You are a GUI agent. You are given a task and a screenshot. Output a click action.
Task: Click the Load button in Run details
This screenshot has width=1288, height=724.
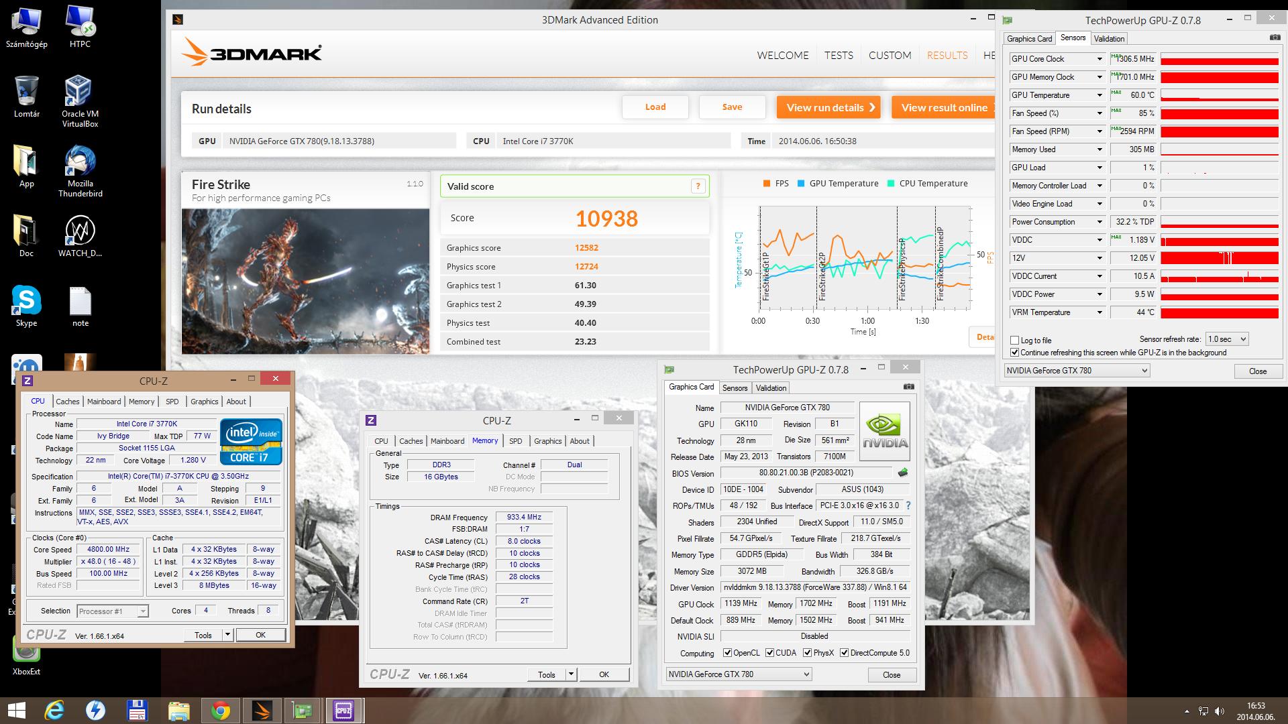(655, 107)
